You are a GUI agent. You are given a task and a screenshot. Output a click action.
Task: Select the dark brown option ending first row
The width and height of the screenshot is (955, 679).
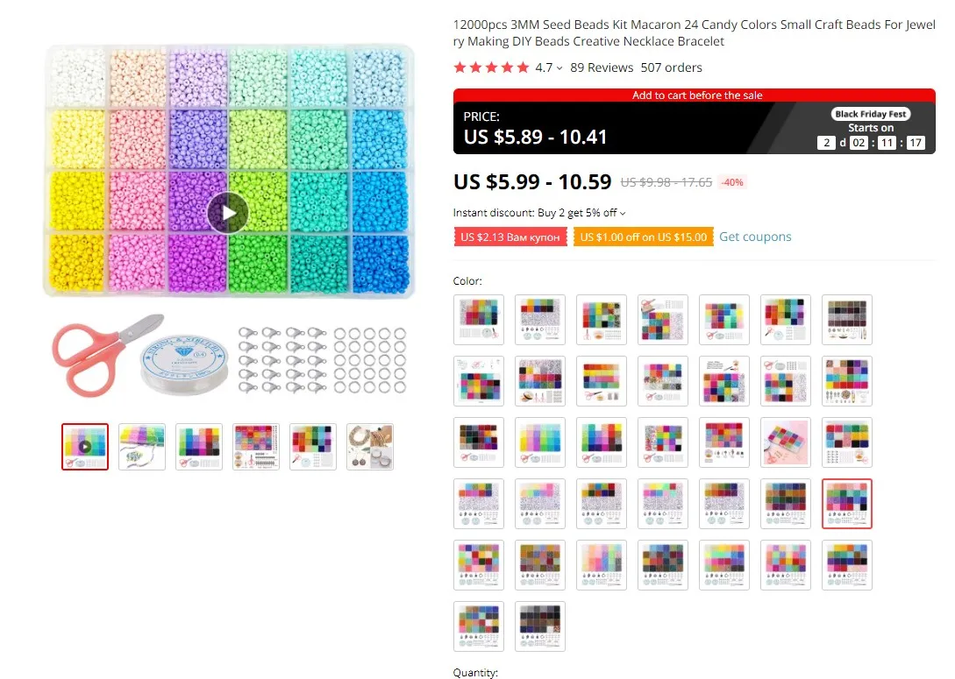[846, 320]
